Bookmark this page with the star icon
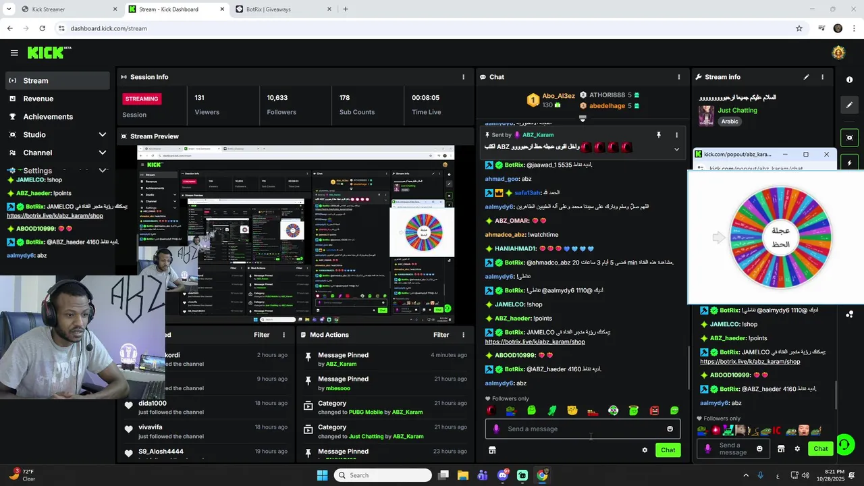This screenshot has width=864, height=486. tap(799, 28)
